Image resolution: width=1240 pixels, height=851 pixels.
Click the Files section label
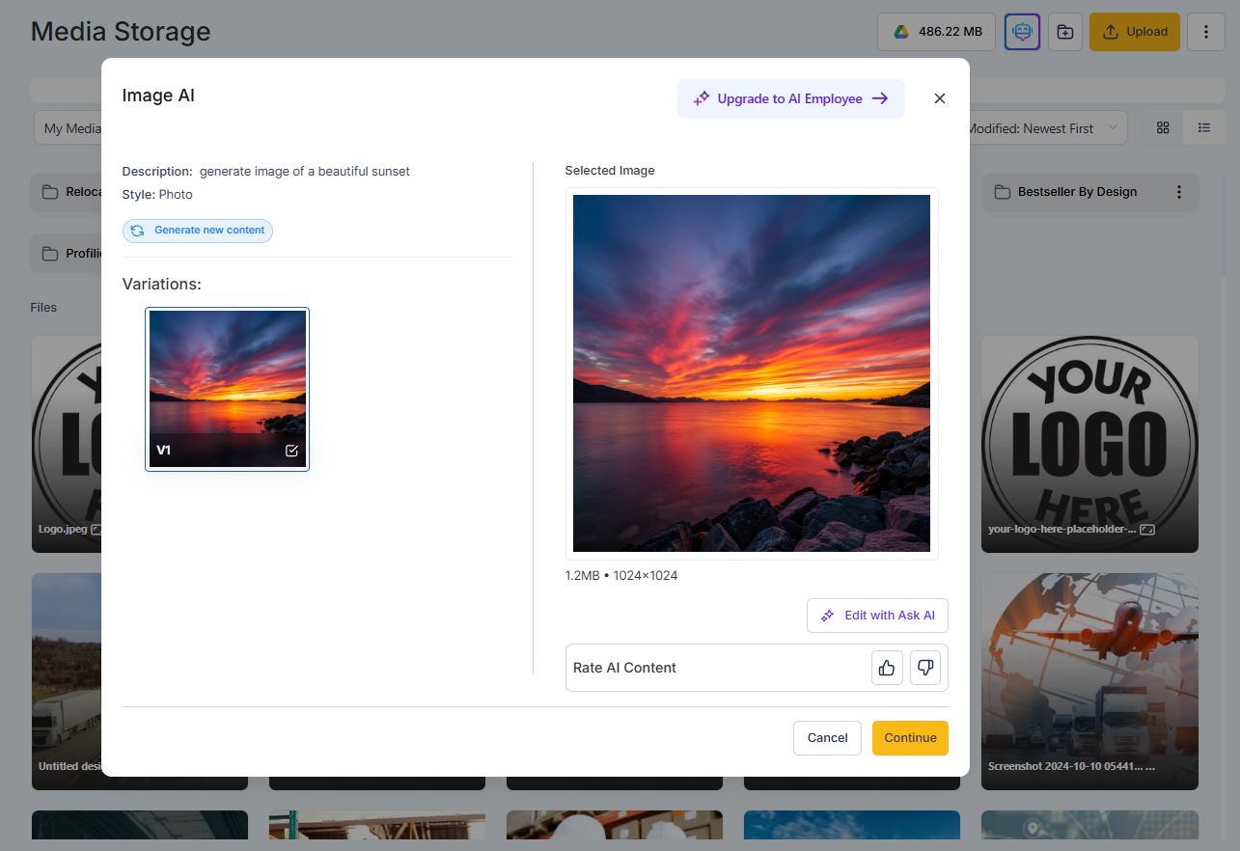(43, 308)
